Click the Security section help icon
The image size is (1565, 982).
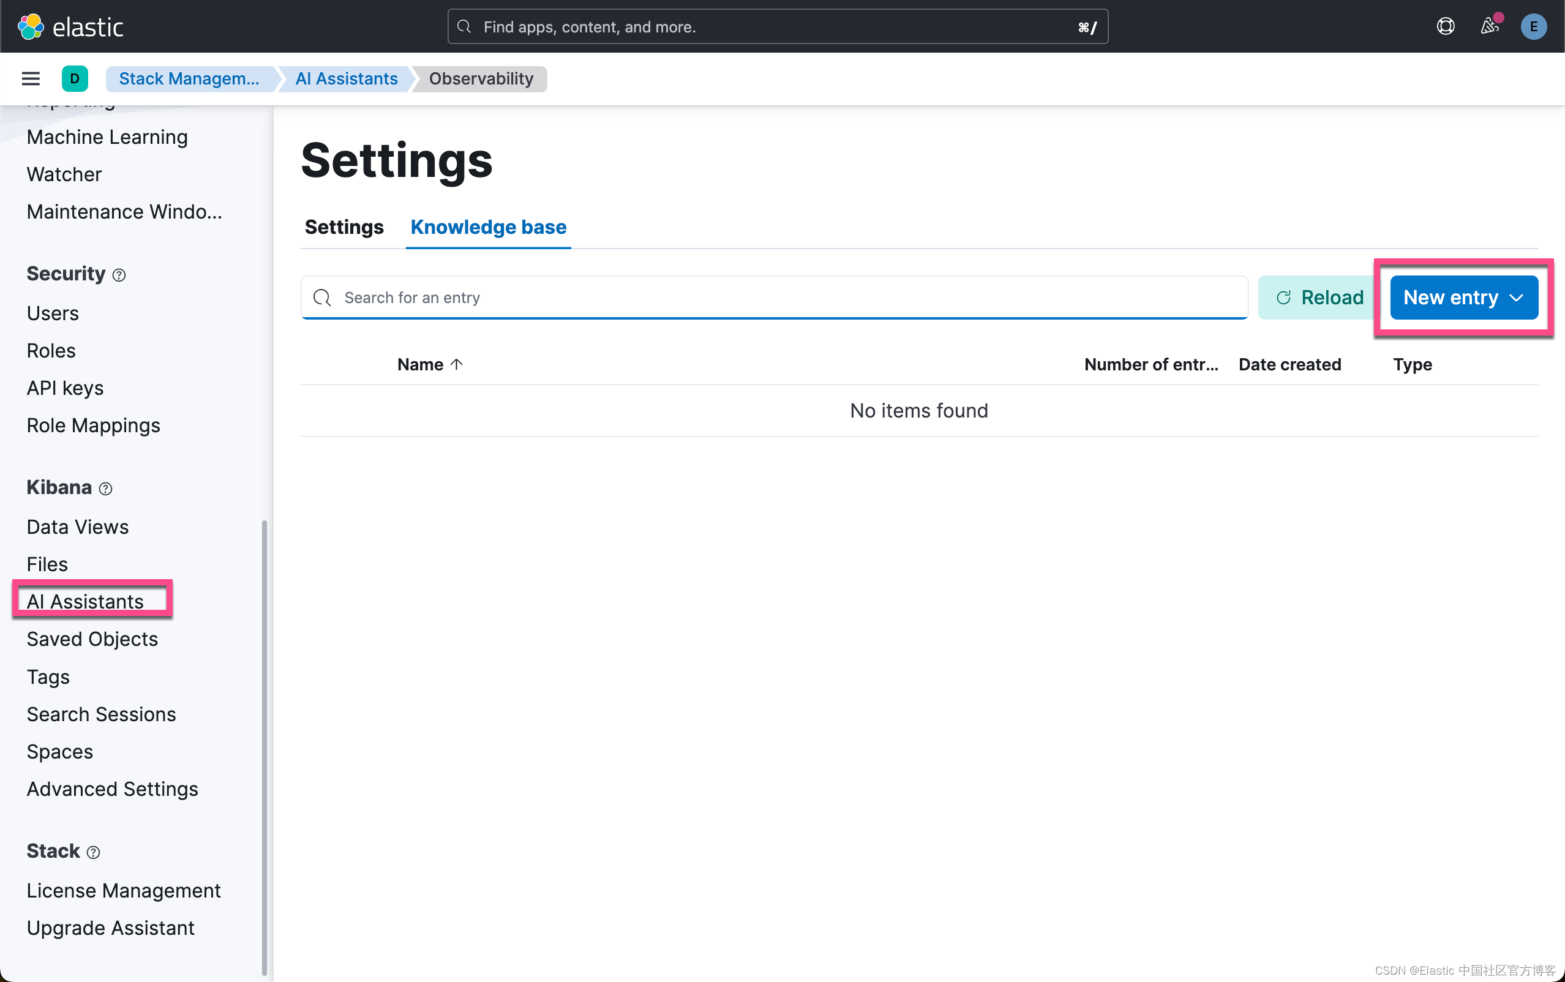[x=119, y=275]
